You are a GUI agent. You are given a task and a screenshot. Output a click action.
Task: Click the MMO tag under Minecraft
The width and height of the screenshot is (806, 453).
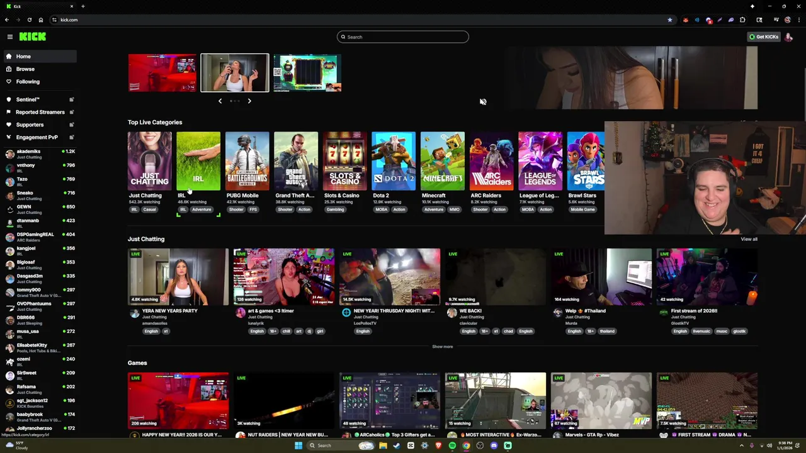tap(454, 210)
